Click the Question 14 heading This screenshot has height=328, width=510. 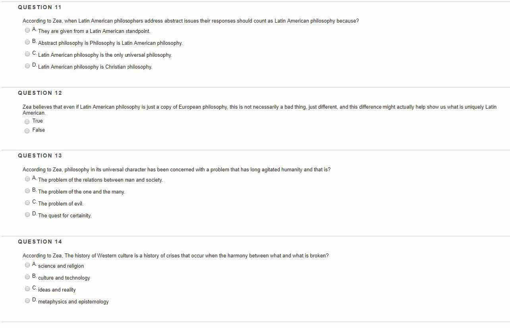pyautogui.click(x=40, y=242)
